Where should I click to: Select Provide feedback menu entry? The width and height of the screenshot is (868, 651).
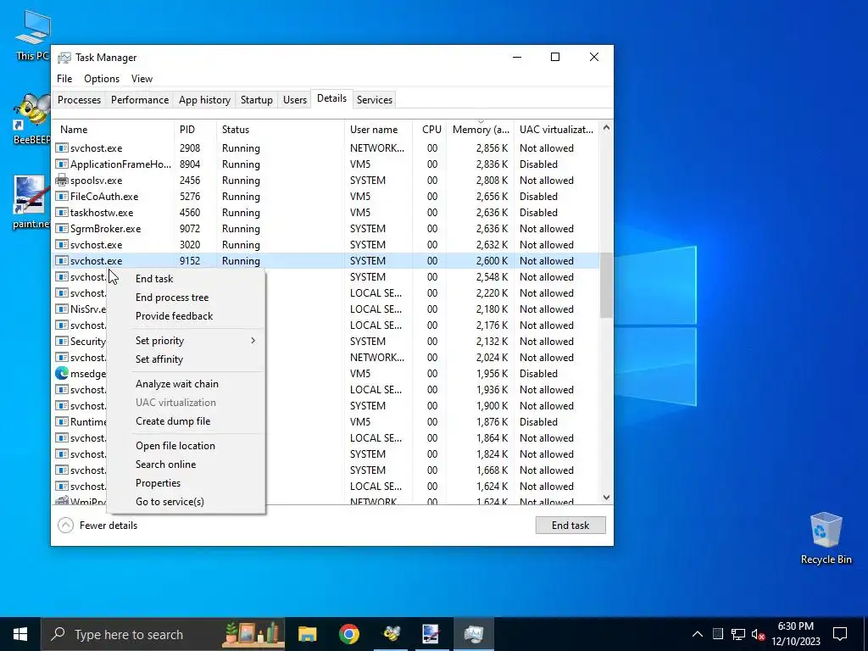tap(175, 316)
